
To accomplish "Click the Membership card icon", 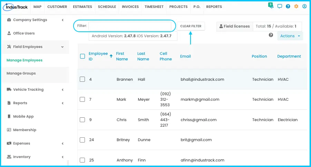I will (x=9, y=130).
